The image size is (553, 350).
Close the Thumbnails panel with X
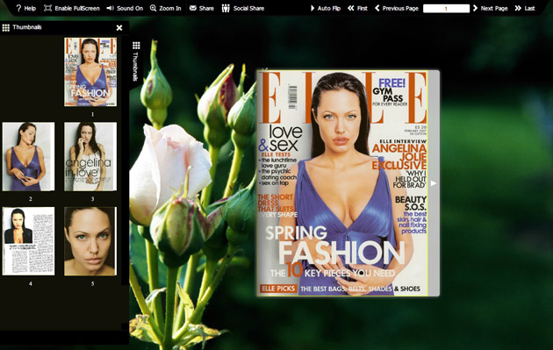119,27
